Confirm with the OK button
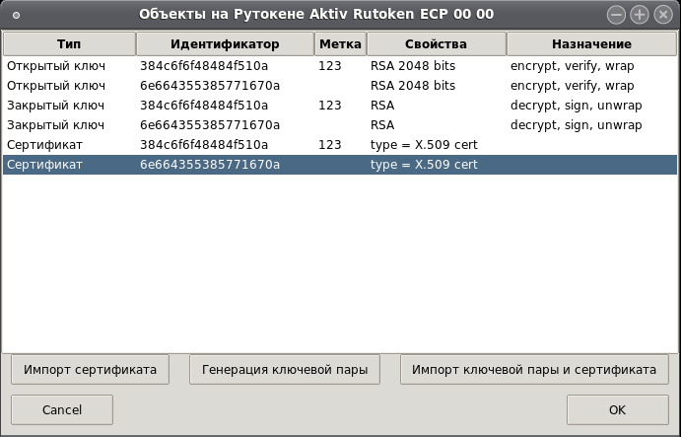This screenshot has height=437, width=681. click(x=618, y=409)
